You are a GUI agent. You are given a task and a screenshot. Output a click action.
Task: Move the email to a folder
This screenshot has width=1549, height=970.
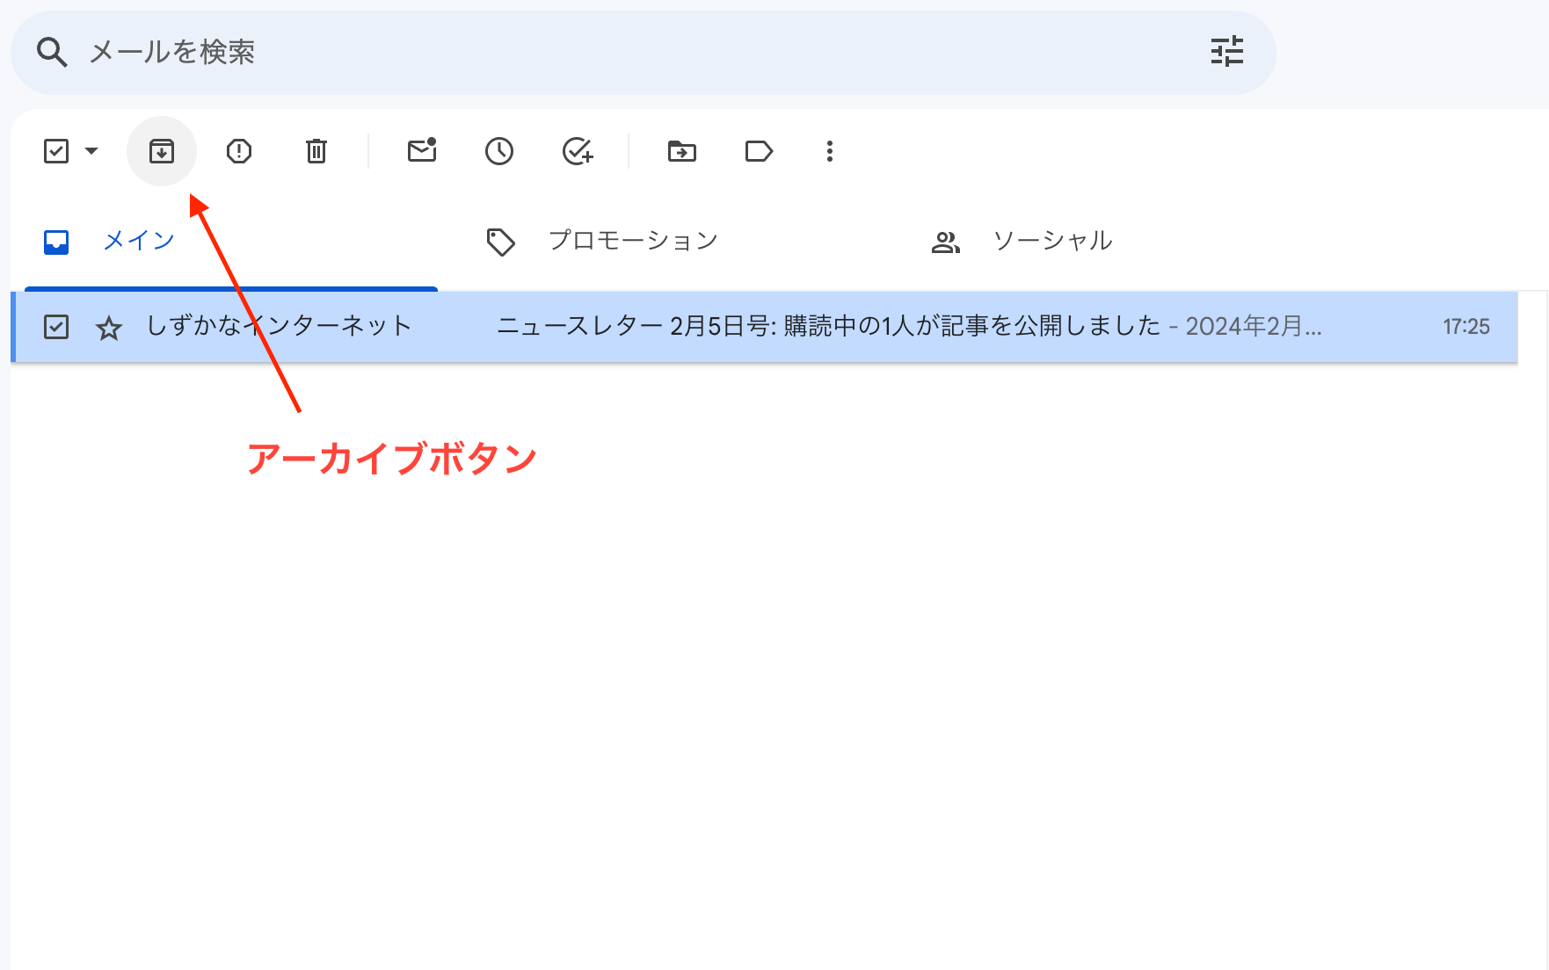click(682, 151)
